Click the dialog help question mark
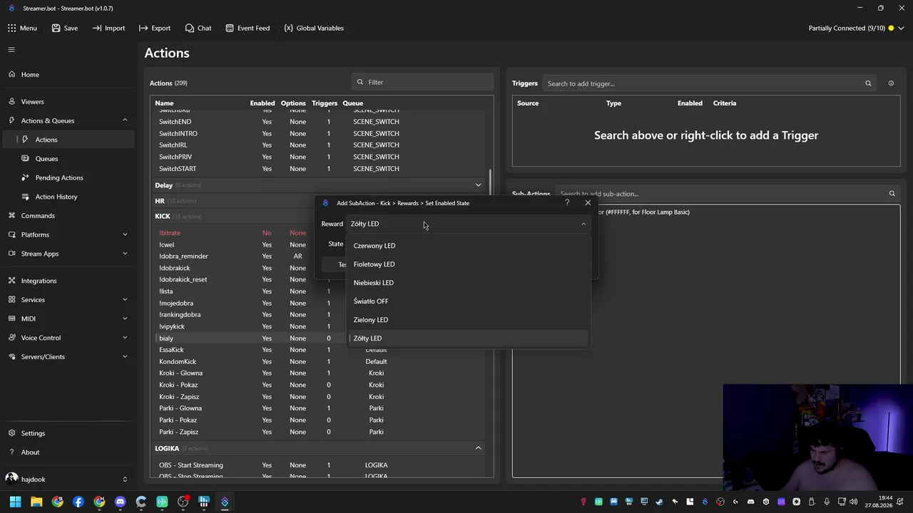 (567, 203)
